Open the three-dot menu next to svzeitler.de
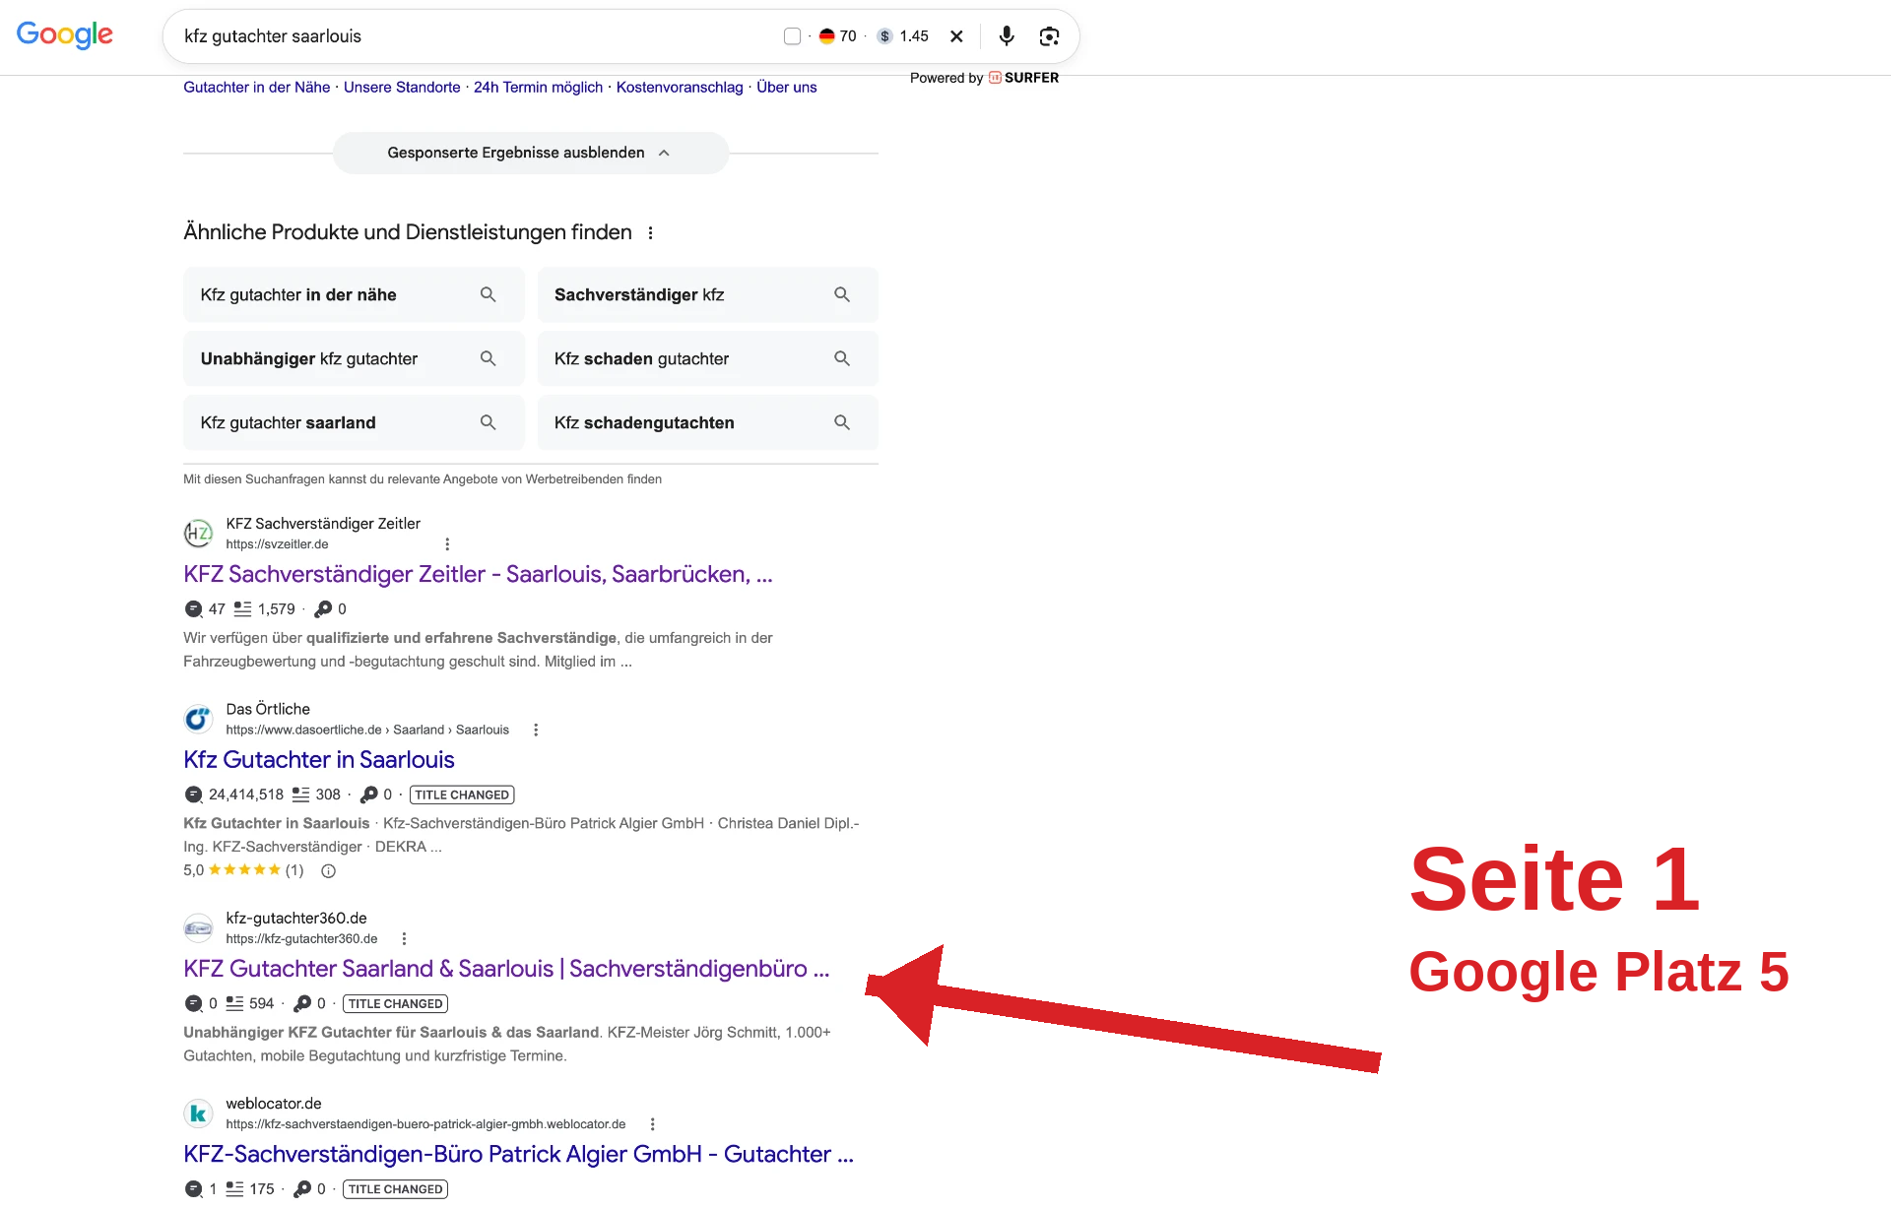 point(447,544)
